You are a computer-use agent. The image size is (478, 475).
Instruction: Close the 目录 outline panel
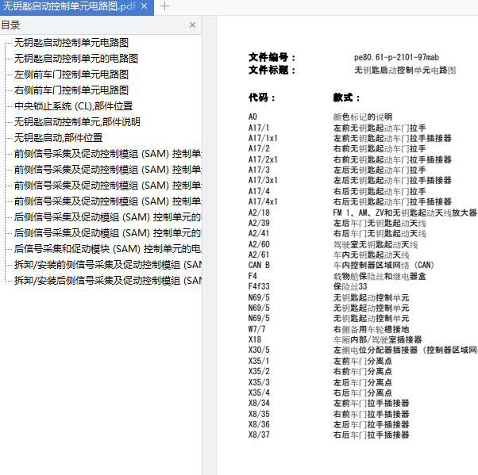pyautogui.click(x=192, y=25)
